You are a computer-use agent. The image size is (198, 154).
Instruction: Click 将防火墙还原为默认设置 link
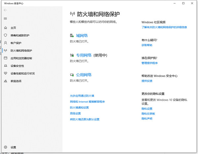pyautogui.click(x=85, y=119)
